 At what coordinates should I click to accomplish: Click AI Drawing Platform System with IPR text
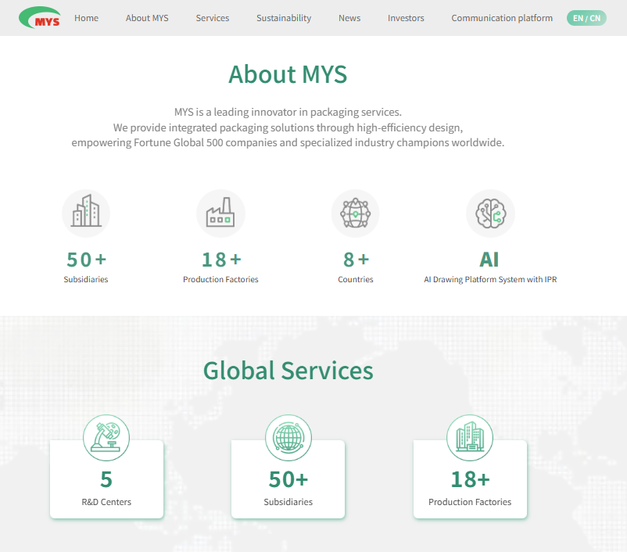coord(490,279)
